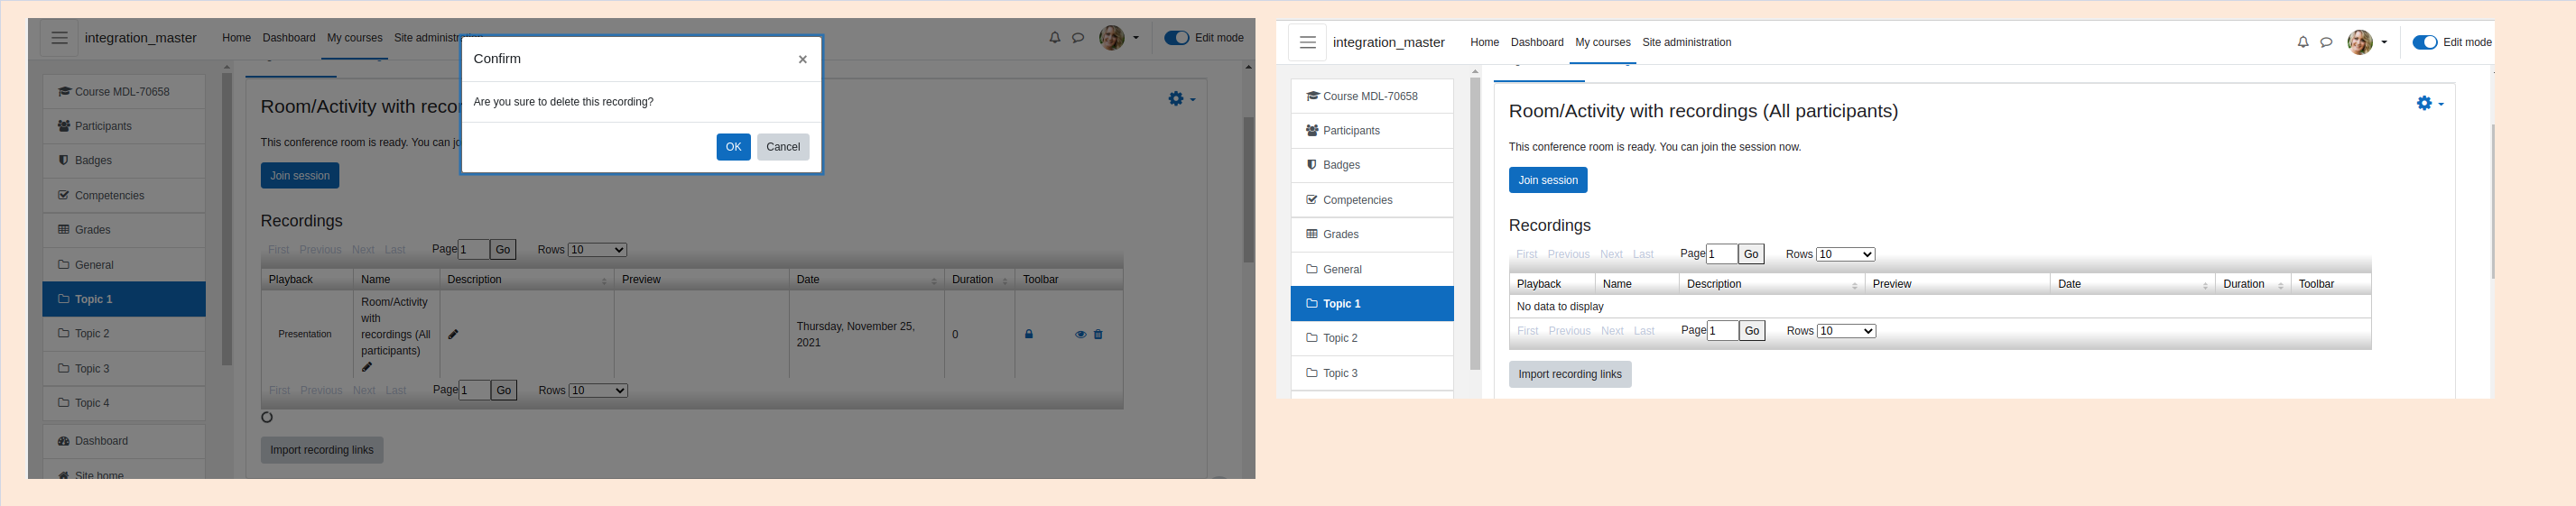Image resolution: width=2576 pixels, height=506 pixels.
Task: Click the user avatar in the left screenshot
Action: (1111, 38)
